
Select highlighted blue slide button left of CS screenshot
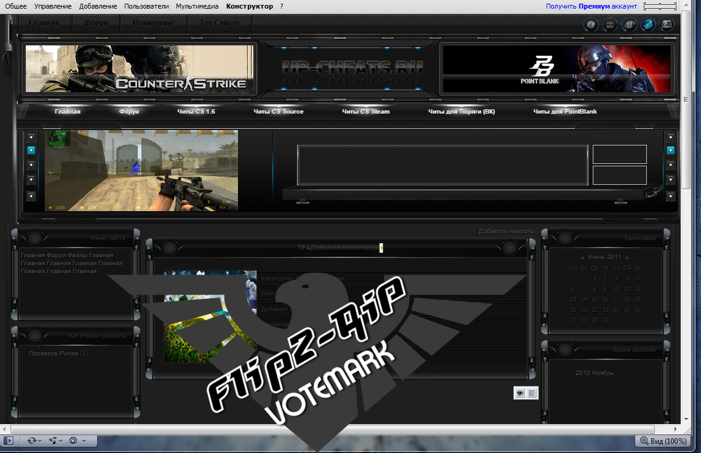pos(31,150)
